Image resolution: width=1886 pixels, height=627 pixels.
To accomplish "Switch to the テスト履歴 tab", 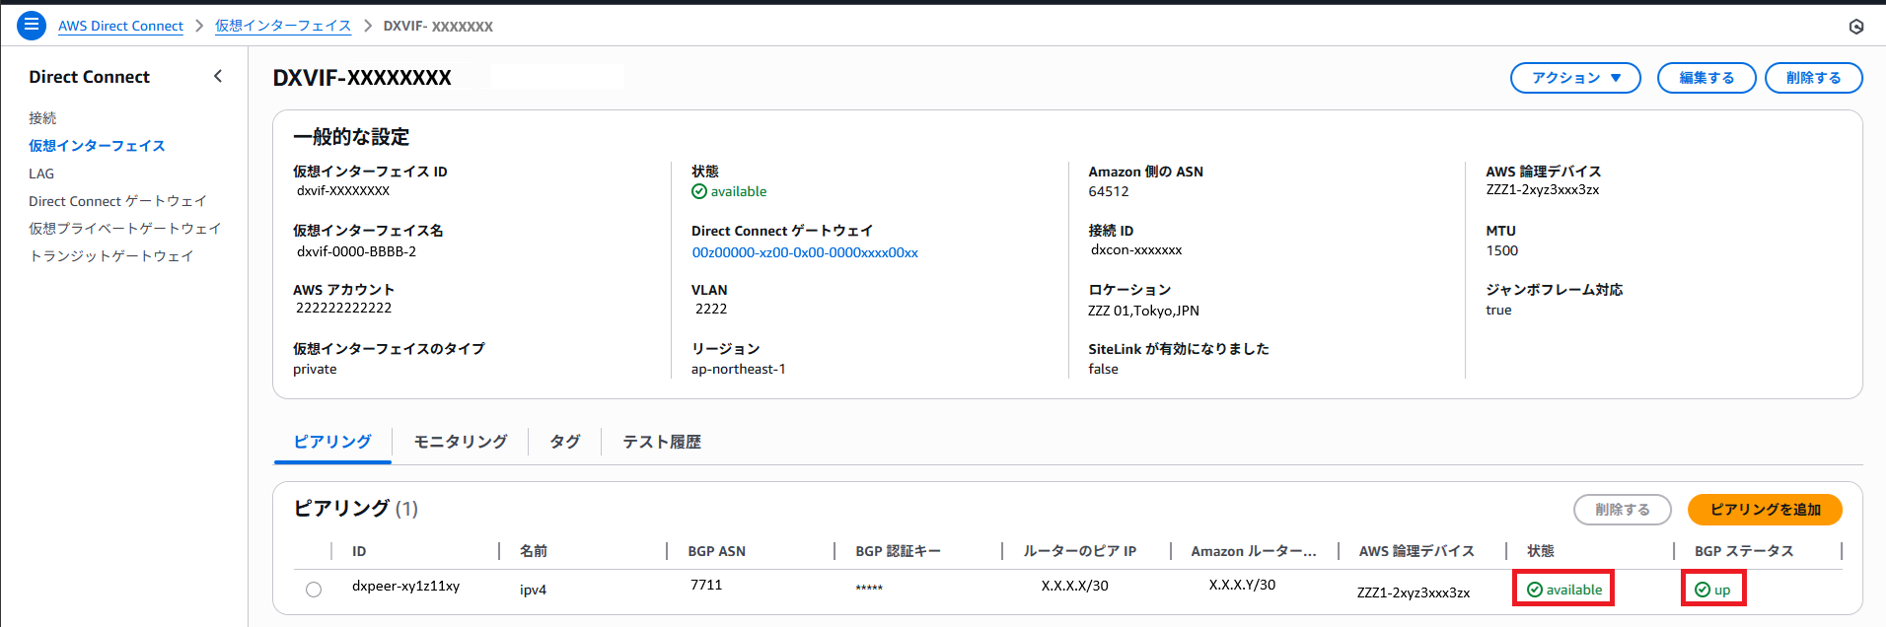I will (662, 442).
